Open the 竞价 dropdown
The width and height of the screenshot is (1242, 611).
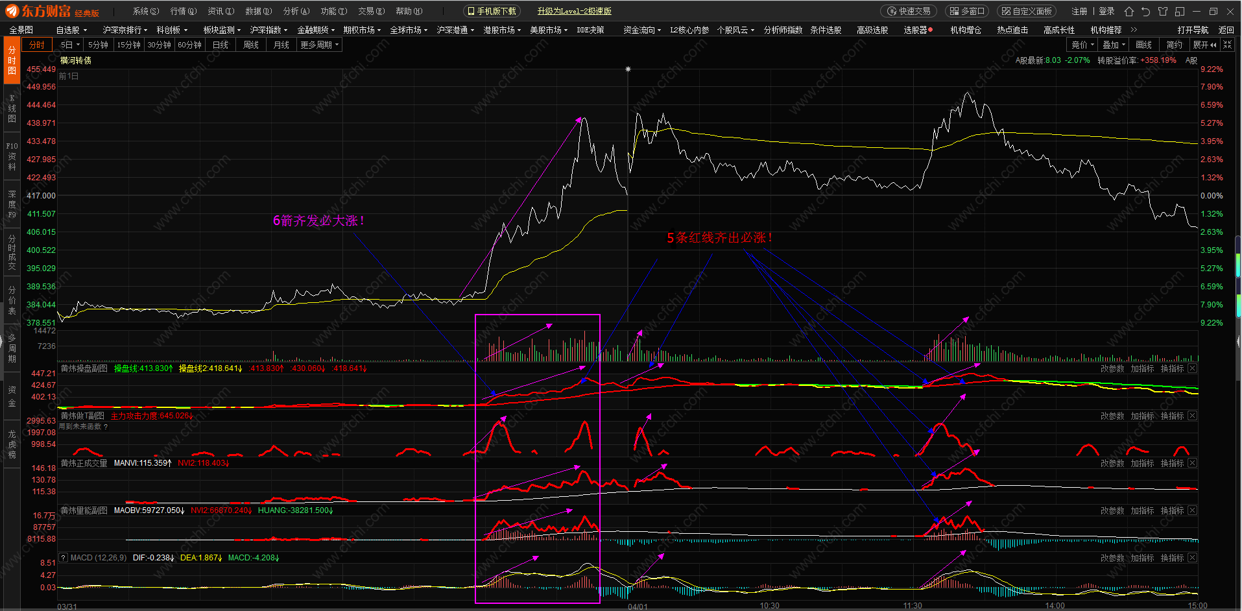tap(1082, 45)
